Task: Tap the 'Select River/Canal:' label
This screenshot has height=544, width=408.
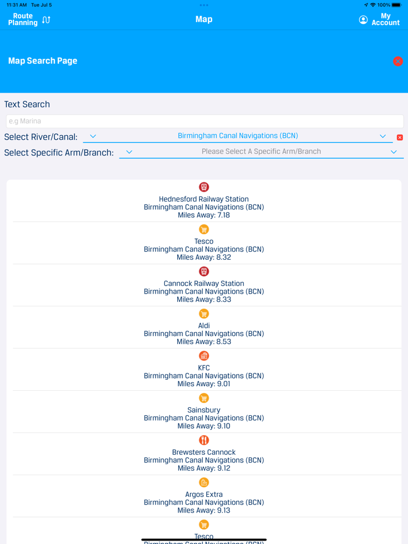Action: tap(41, 137)
